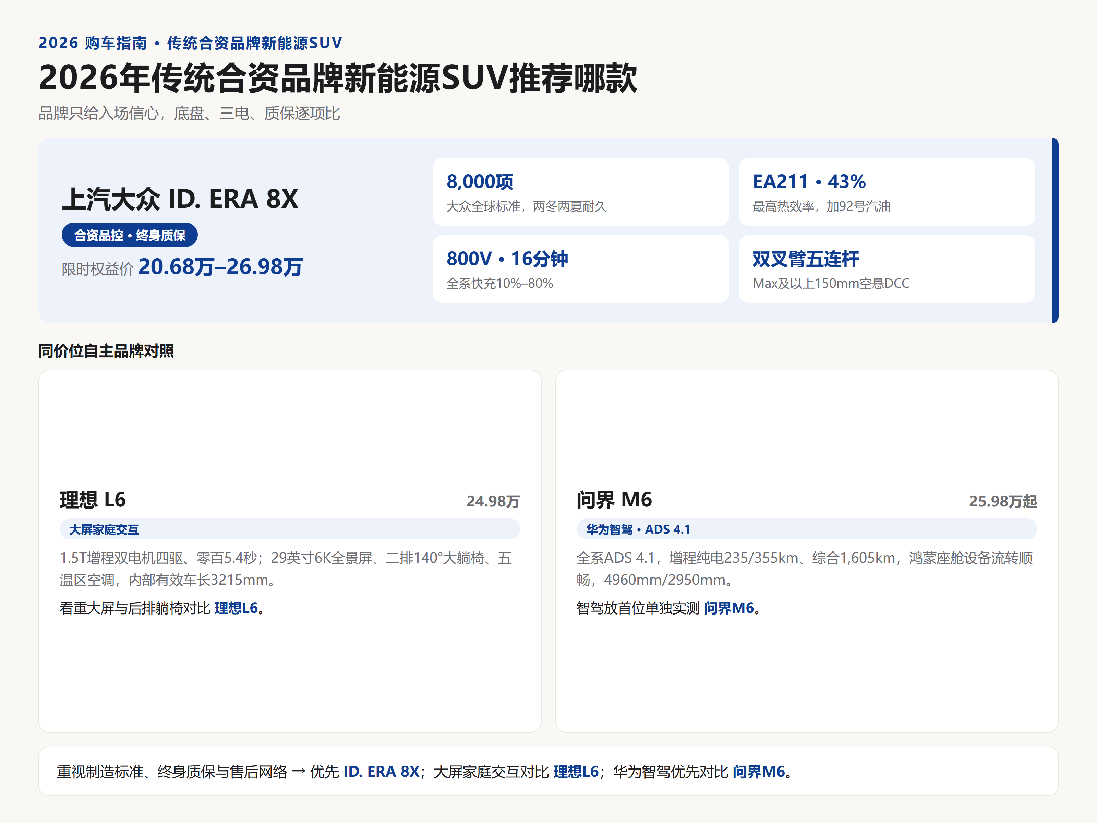Click the title '上汽大众 ID. ERA 8X'
Image resolution: width=1097 pixels, height=823 pixels.
180,199
